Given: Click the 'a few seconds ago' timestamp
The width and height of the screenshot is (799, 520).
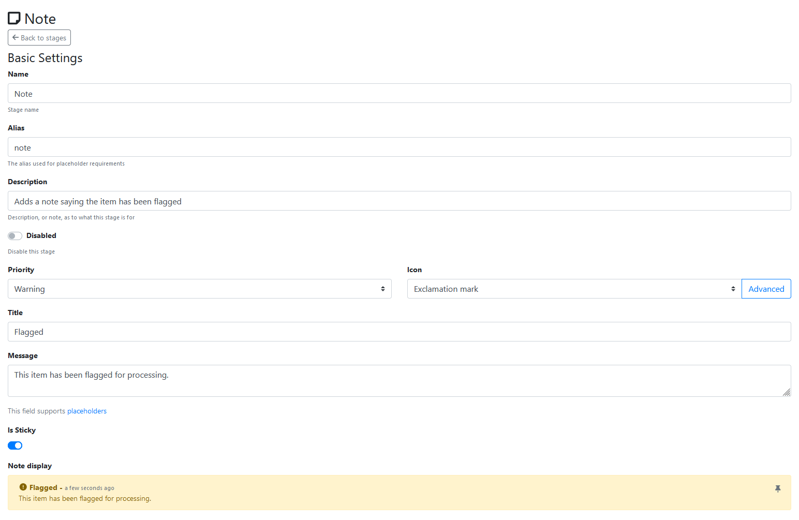Looking at the screenshot, I should click(x=90, y=488).
